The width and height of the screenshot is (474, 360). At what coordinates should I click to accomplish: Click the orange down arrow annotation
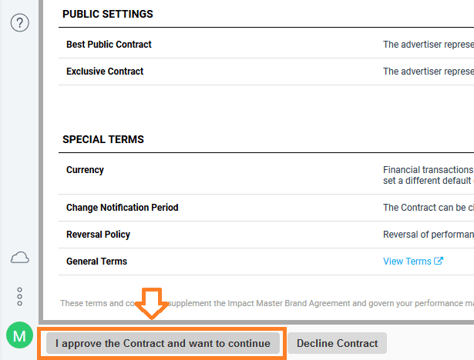[152, 304]
